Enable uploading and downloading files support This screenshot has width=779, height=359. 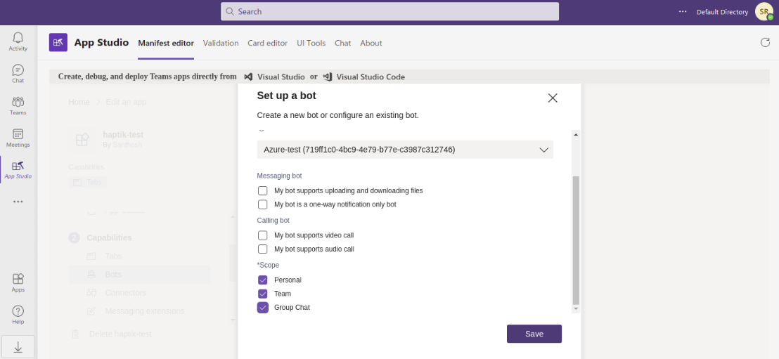(263, 190)
